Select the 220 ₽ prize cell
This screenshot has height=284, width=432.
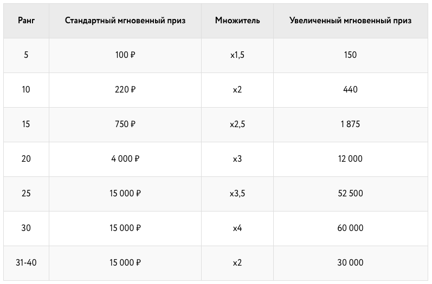[125, 90]
